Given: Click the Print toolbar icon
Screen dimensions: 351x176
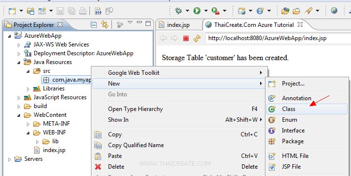Looking at the screenshot, I should [x=83, y=11].
